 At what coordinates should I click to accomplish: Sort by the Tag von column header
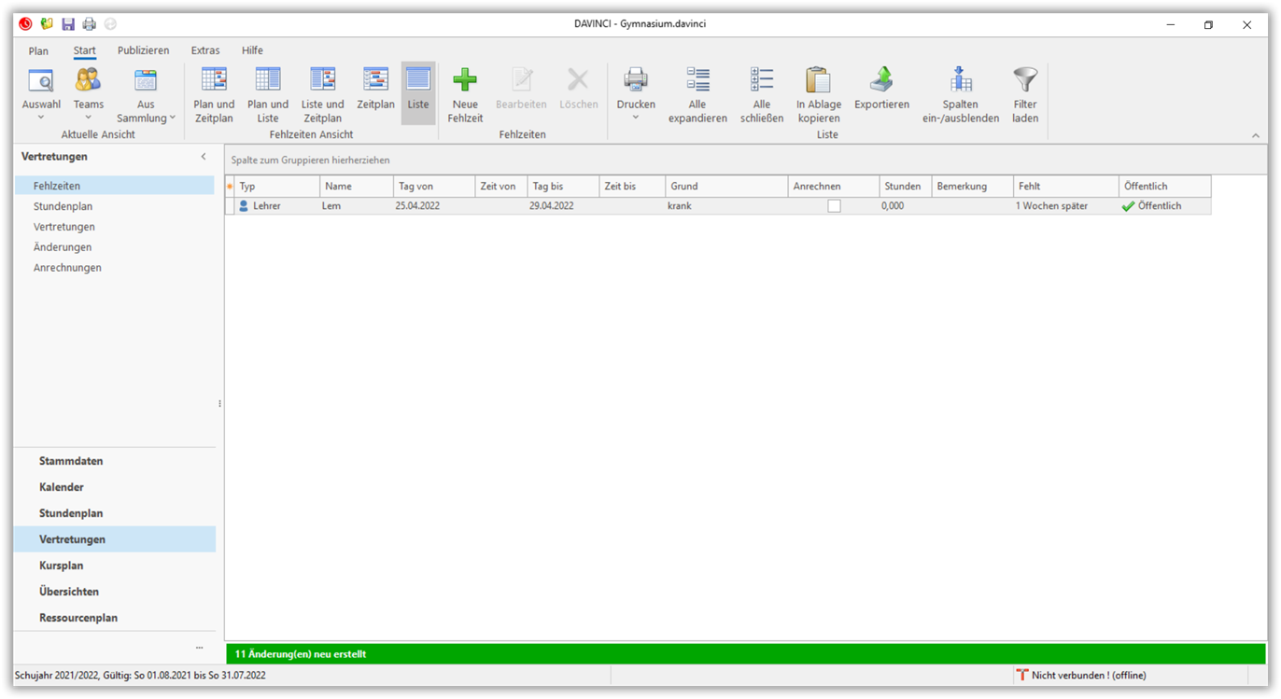coord(433,187)
